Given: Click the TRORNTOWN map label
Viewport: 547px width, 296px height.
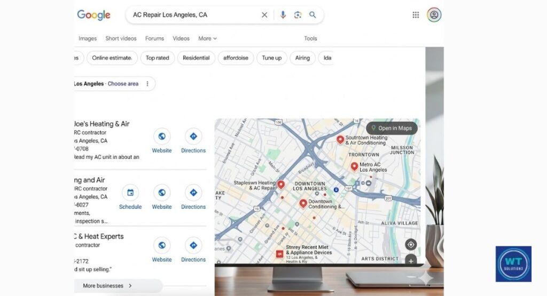Looking at the screenshot, I should [x=363, y=155].
